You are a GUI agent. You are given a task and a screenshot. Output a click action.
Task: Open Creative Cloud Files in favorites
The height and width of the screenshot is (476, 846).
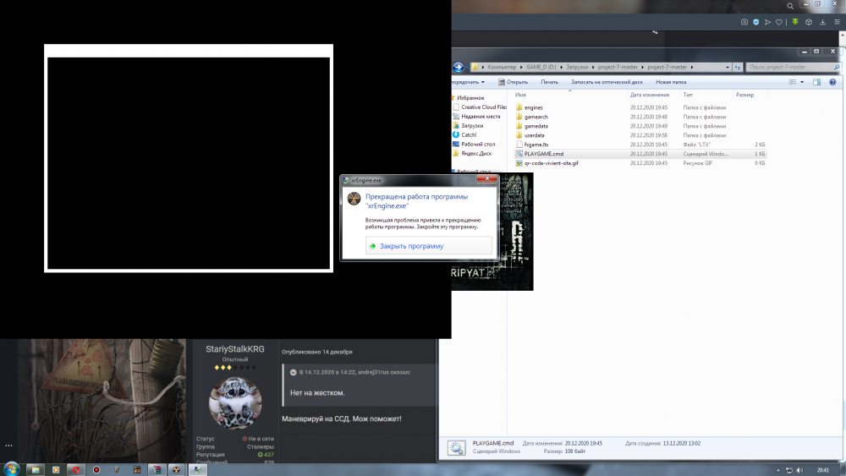(x=479, y=107)
